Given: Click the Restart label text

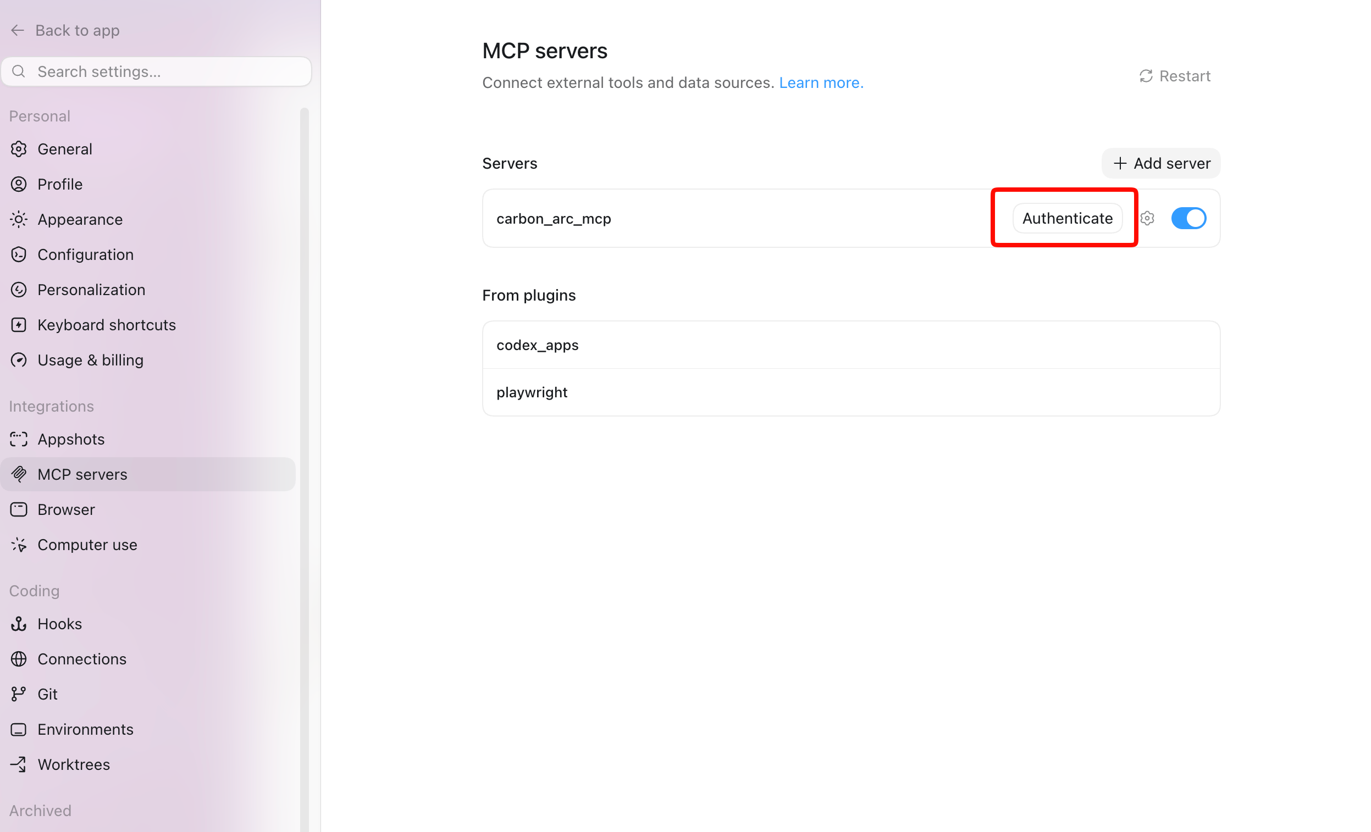Looking at the screenshot, I should tap(1185, 76).
